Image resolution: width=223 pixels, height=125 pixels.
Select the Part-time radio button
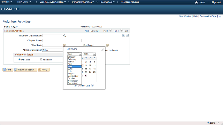click(20, 59)
